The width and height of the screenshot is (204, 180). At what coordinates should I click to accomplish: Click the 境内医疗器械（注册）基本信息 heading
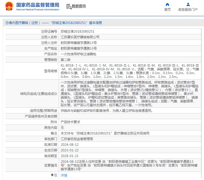click(x=54, y=23)
